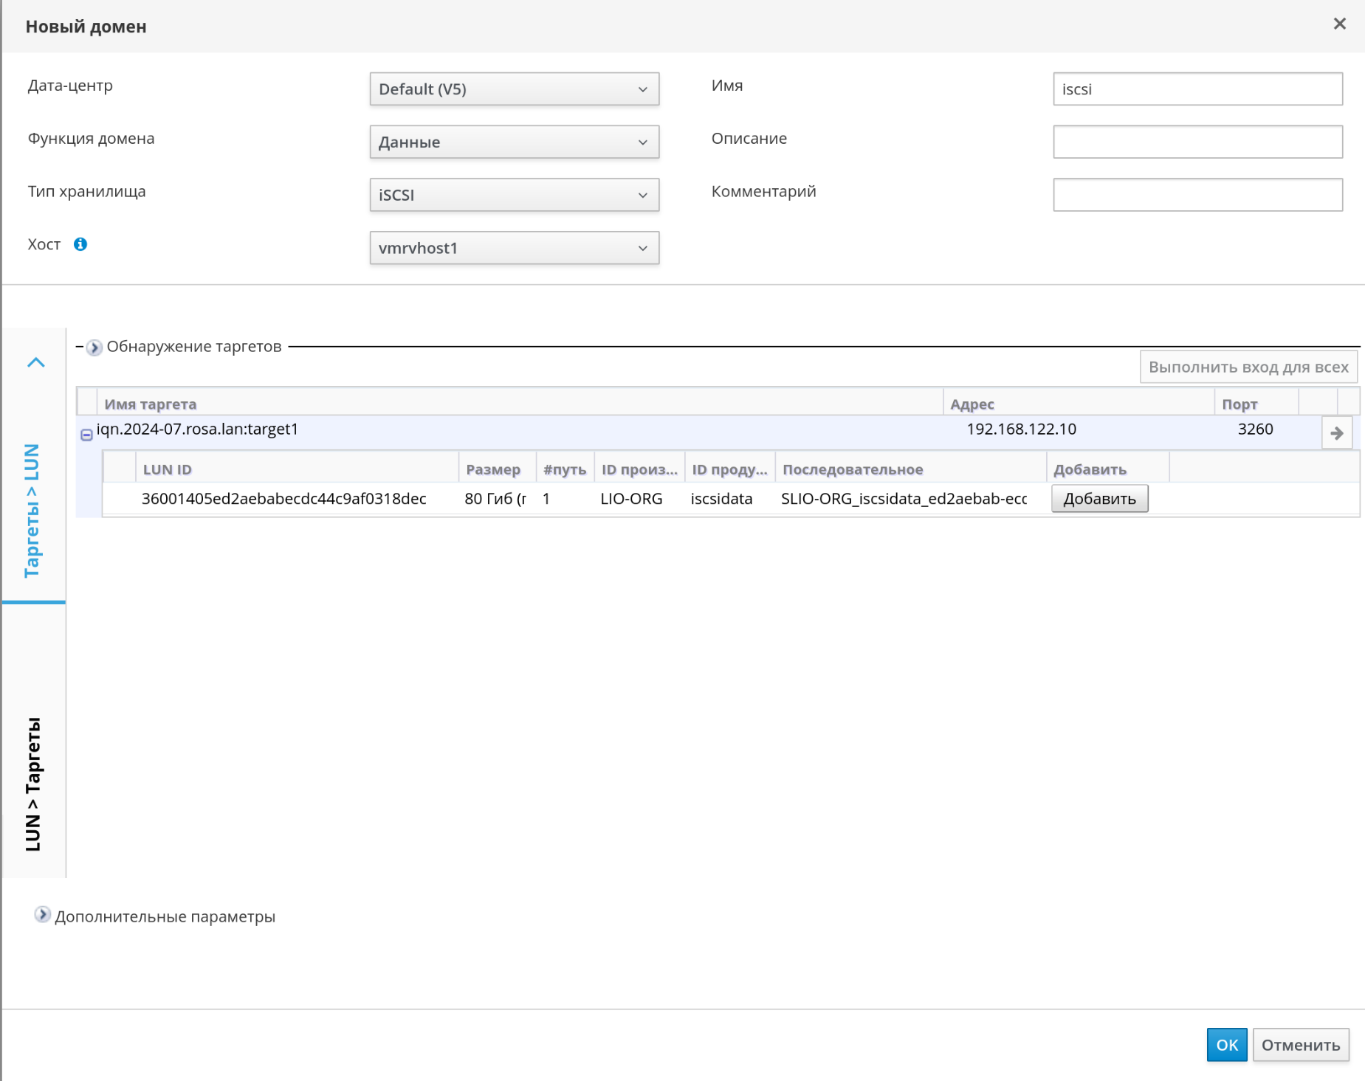This screenshot has height=1081, width=1365.
Task: Click Выполнить вход для всех button
Action: [1248, 367]
